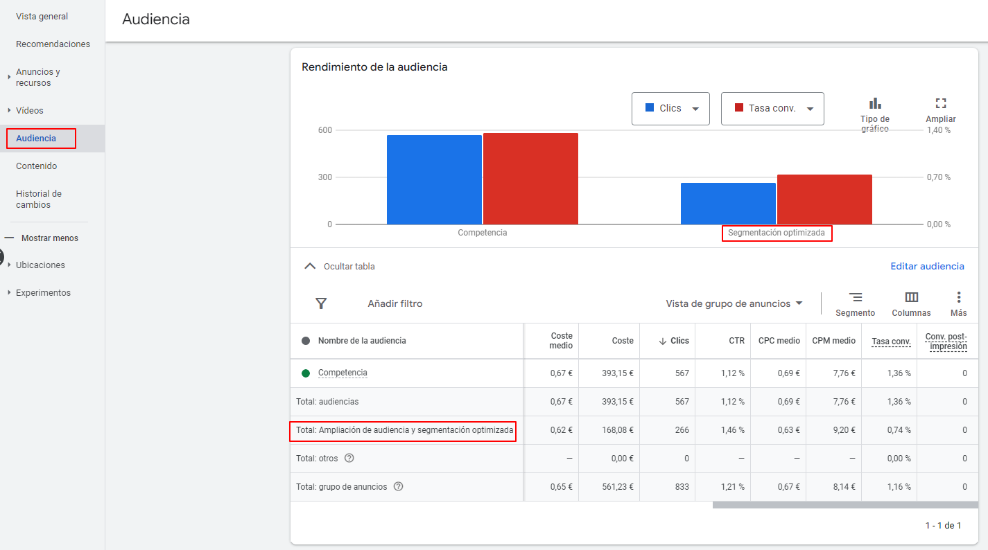Click Segmentación optimizada chart label
Screen dimensions: 988x550
[777, 233]
